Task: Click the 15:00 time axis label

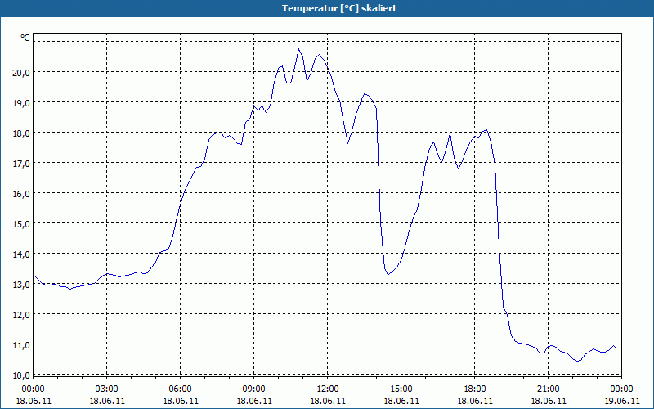Action: click(x=401, y=389)
